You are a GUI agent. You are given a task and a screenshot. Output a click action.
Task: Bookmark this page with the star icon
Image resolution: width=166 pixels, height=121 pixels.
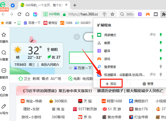(x=112, y=14)
